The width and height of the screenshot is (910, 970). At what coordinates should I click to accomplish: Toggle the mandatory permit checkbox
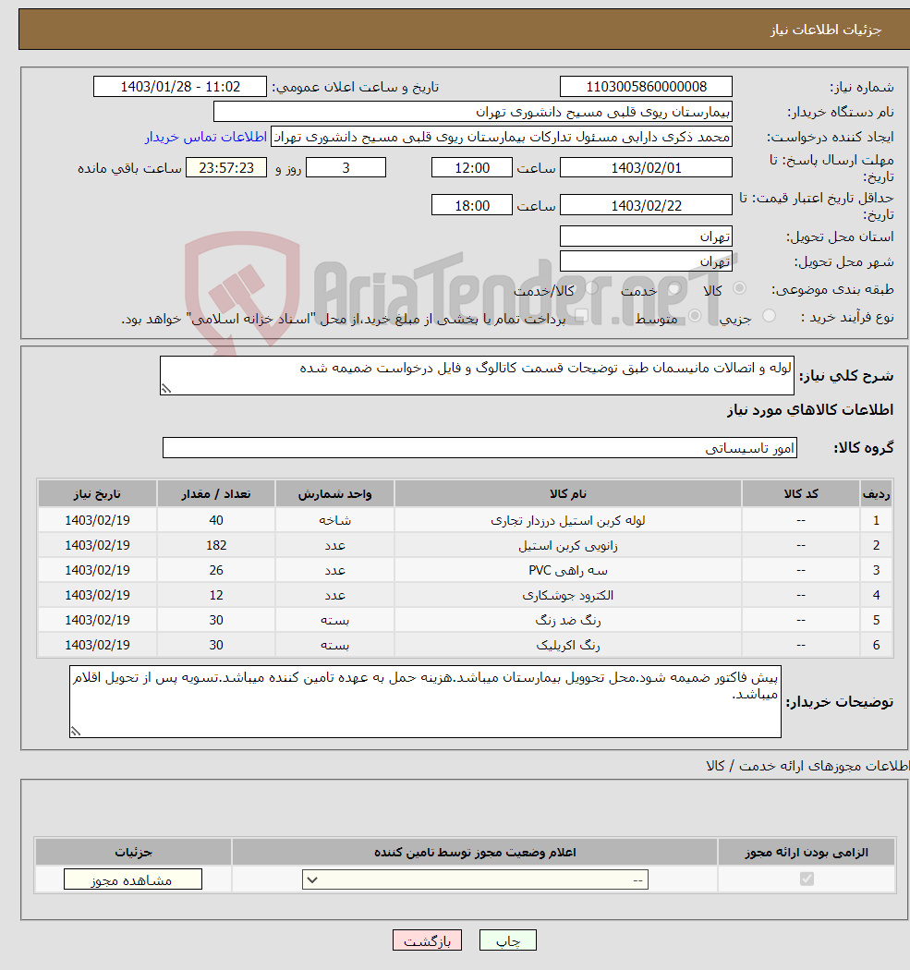pos(807,879)
